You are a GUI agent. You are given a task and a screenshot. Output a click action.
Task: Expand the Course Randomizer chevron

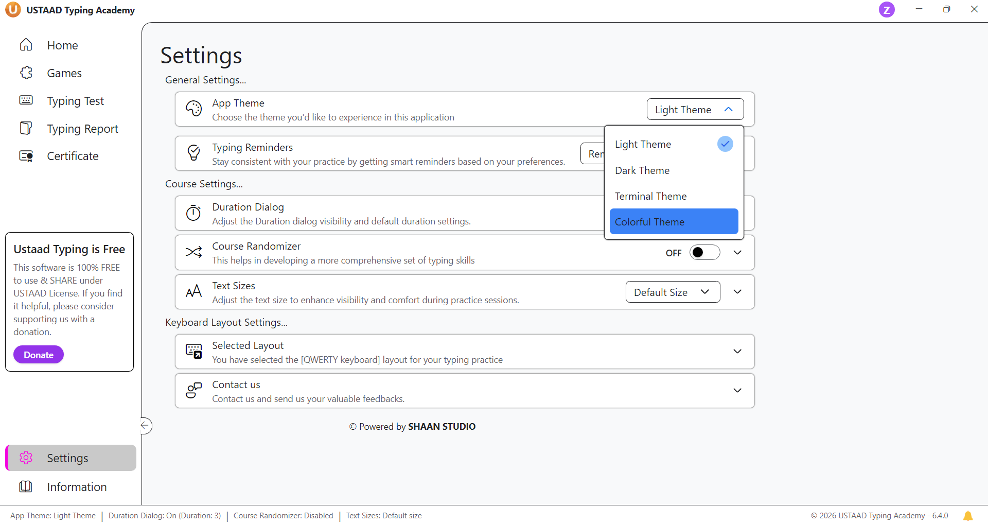tap(737, 253)
